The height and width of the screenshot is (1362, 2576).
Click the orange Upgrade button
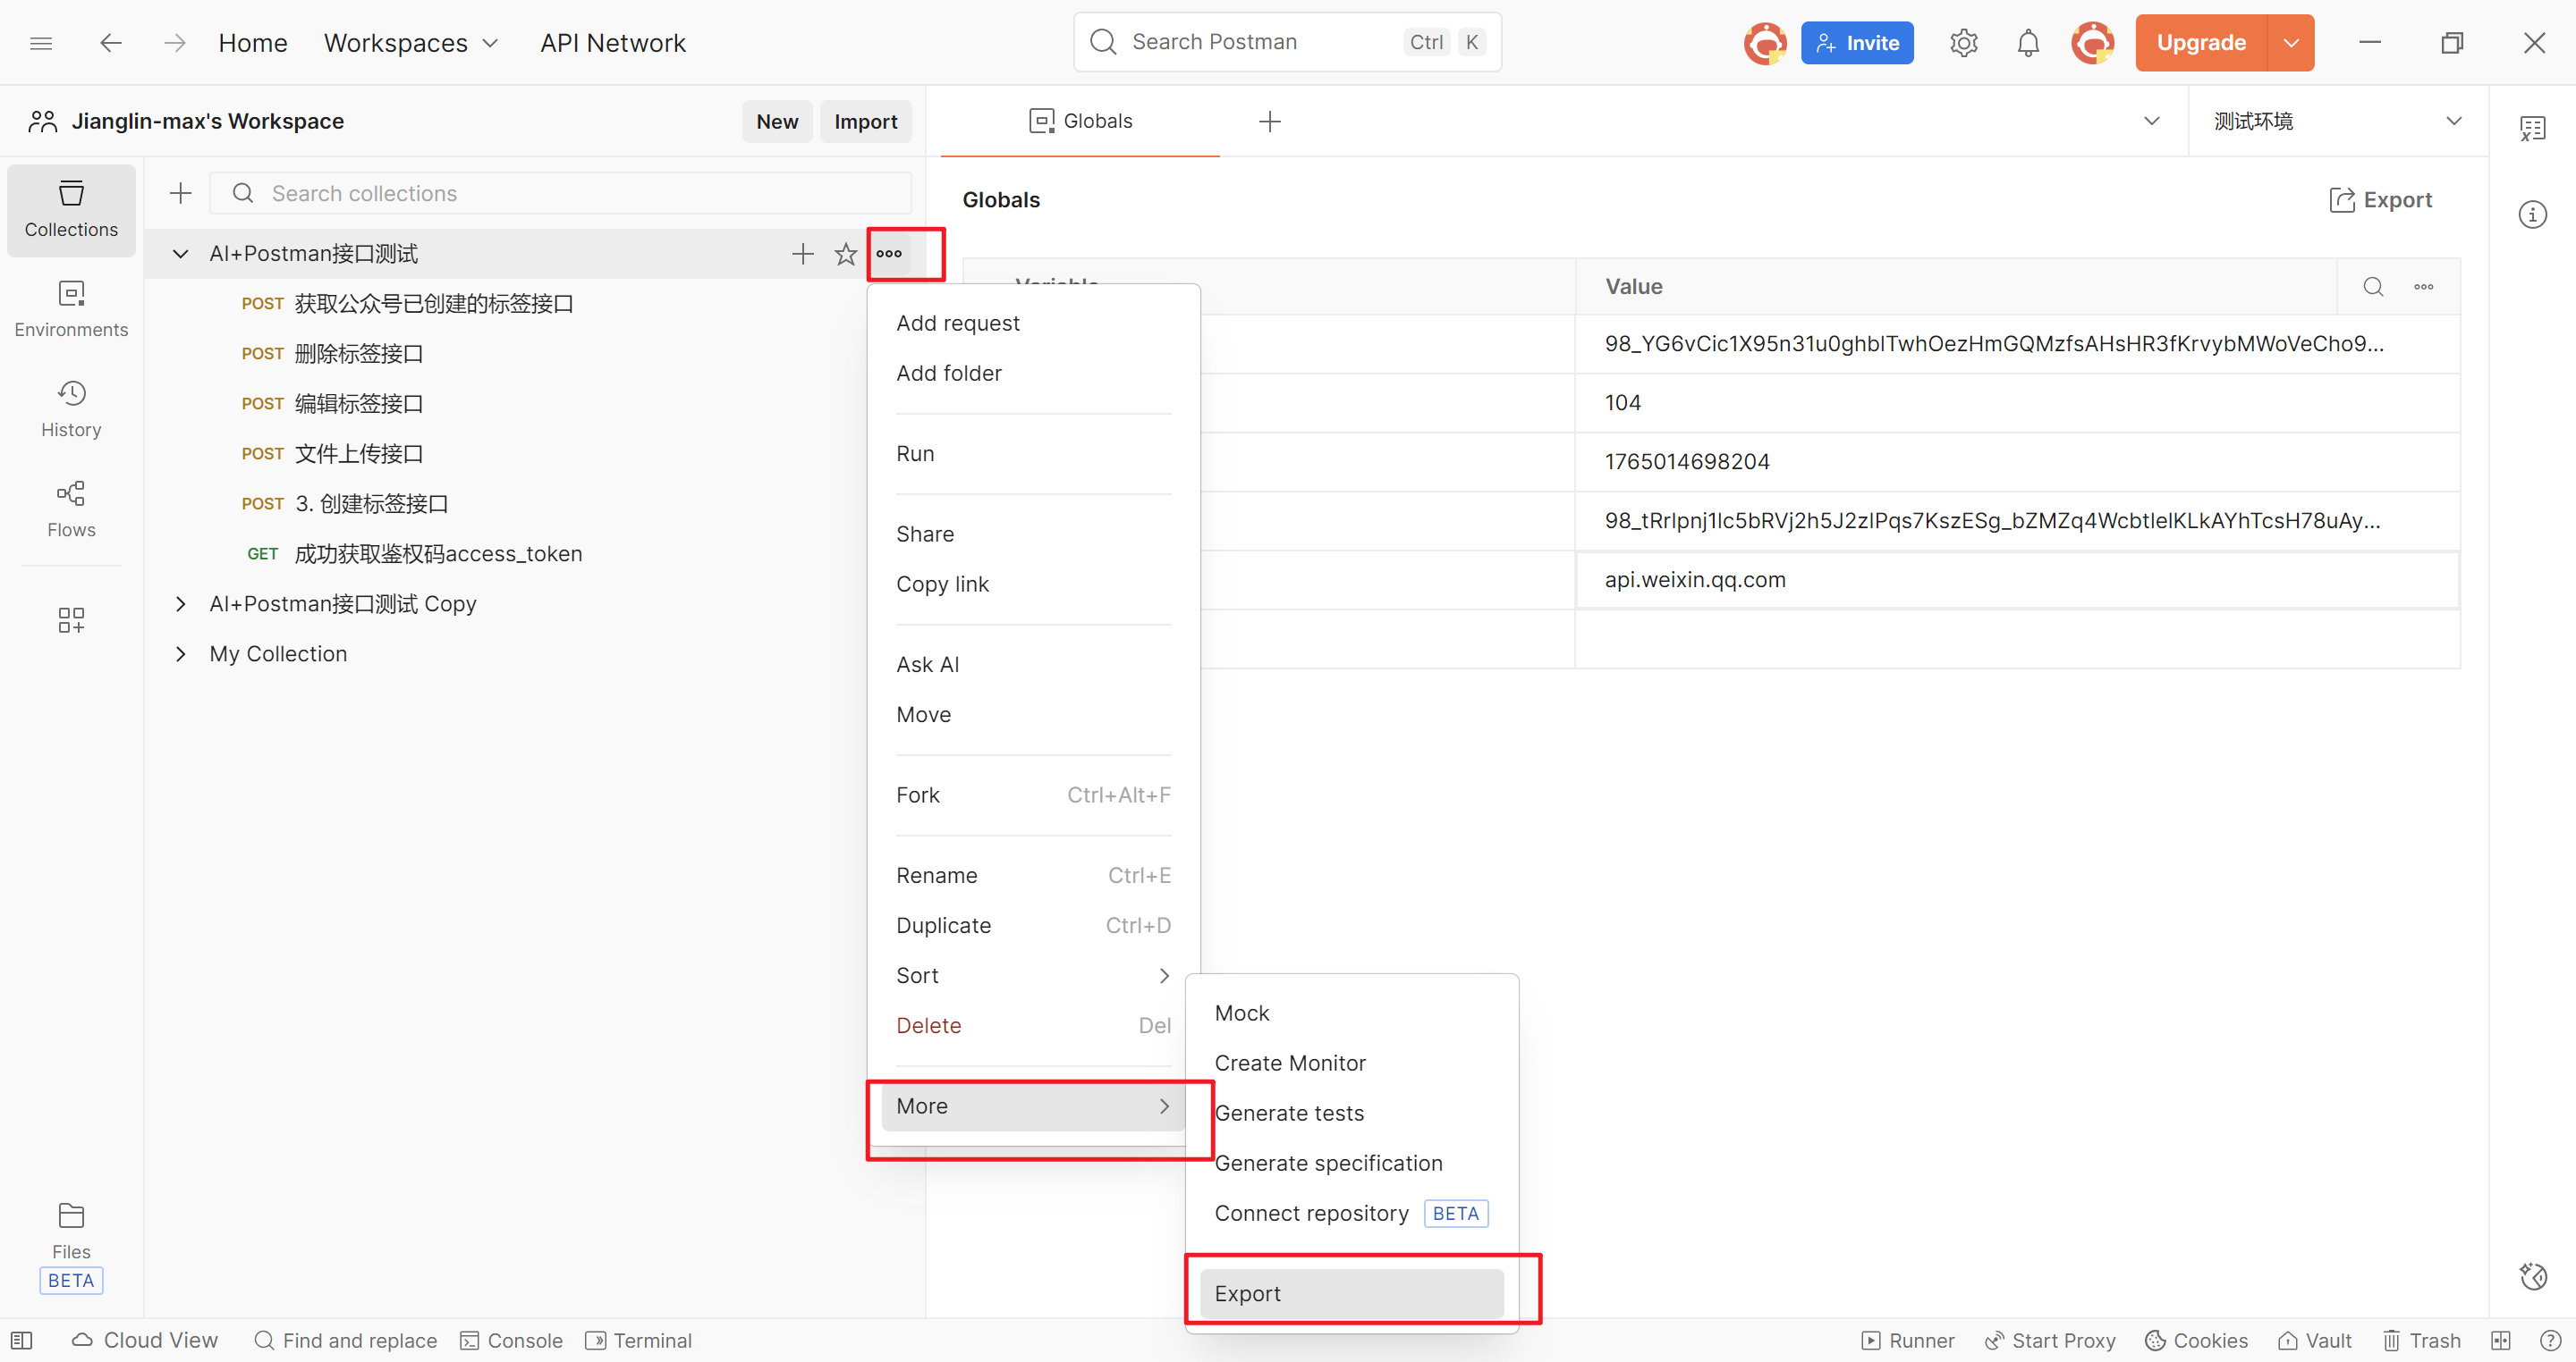pos(2201,43)
